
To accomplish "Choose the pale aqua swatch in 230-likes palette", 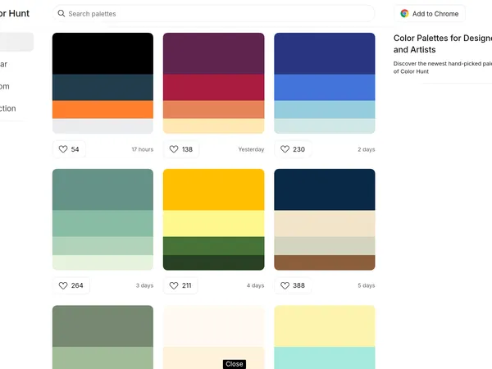I will click(x=325, y=126).
